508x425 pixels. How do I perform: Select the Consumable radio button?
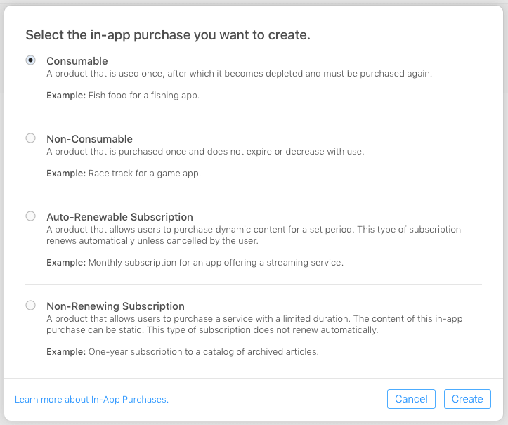coord(30,60)
